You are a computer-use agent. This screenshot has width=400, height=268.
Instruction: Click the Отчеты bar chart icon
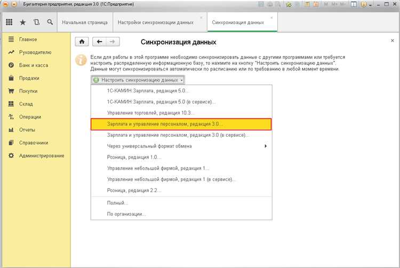tap(11, 130)
